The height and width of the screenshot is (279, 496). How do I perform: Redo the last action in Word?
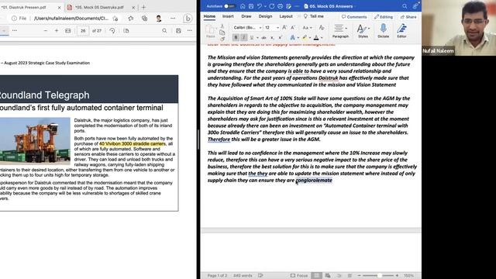(272, 6)
